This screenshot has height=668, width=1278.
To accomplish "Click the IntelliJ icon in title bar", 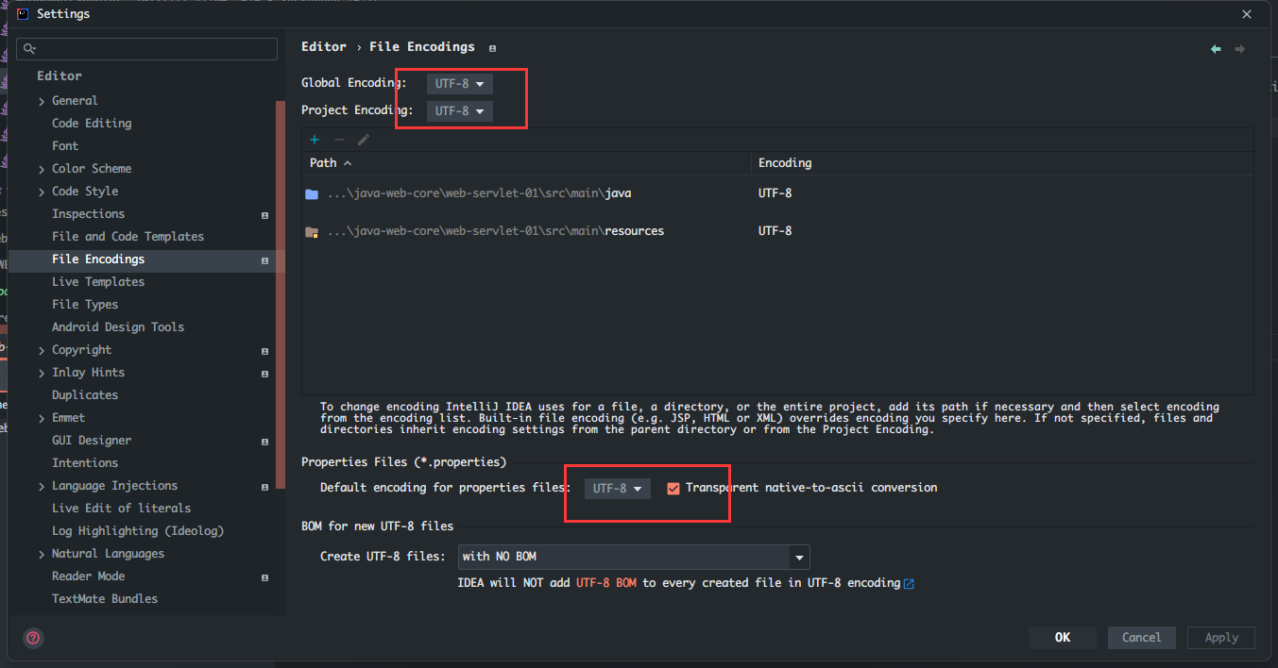I will pyautogui.click(x=23, y=13).
